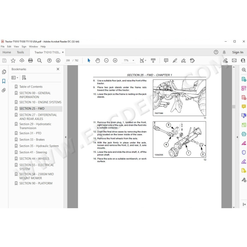The height and width of the screenshot is (247, 247).
Task: Close the Tractor T1010 document tab
Action: click(x=63, y=52)
